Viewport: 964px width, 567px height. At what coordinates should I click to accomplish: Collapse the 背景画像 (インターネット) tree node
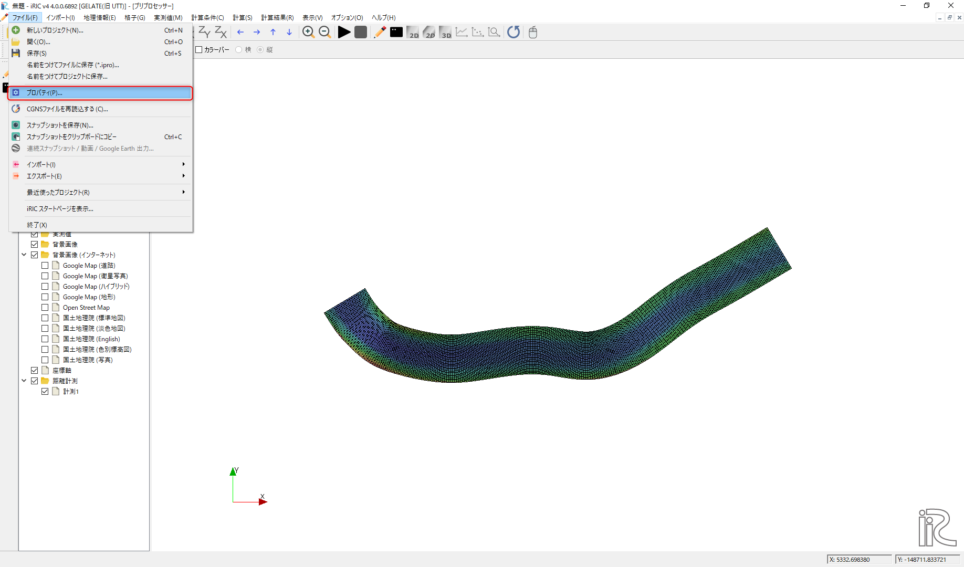(24, 255)
